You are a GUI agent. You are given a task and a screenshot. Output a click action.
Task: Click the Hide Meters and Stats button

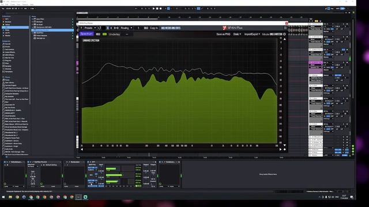pos(171,28)
